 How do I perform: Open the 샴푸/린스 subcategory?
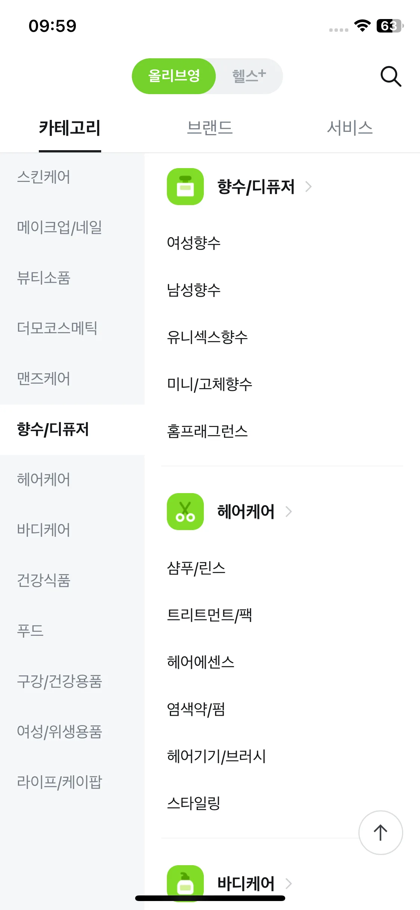(196, 568)
